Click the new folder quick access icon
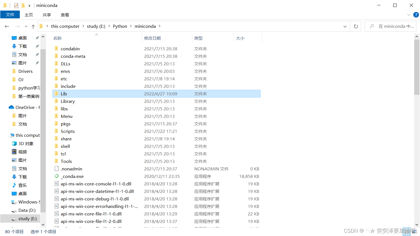Image resolution: width=420 pixels, height=236 pixels. [x=23, y=5]
